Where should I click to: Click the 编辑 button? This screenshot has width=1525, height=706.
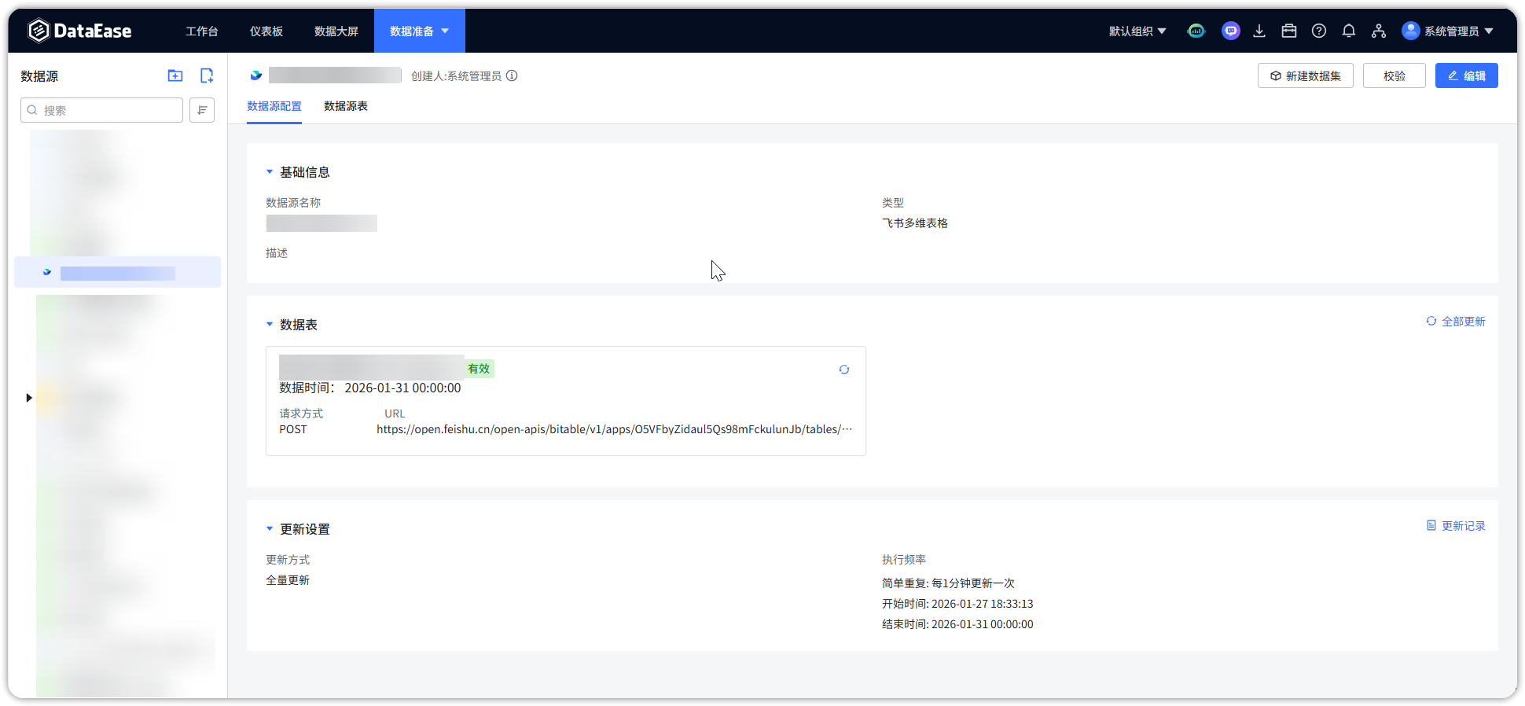[x=1466, y=75]
